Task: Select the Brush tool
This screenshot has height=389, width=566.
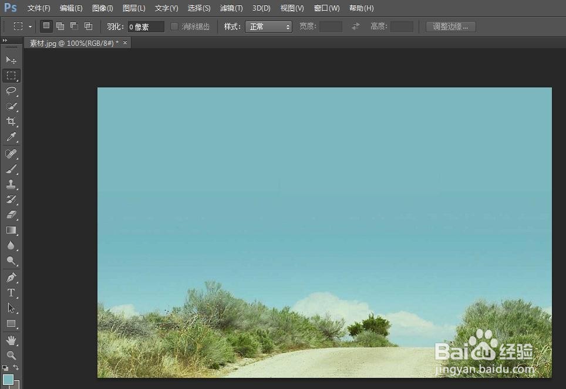Action: [11, 169]
